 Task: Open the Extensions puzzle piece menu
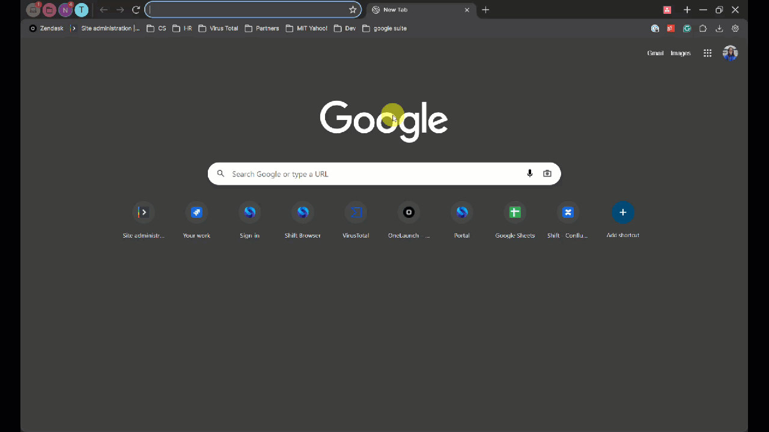[703, 28]
